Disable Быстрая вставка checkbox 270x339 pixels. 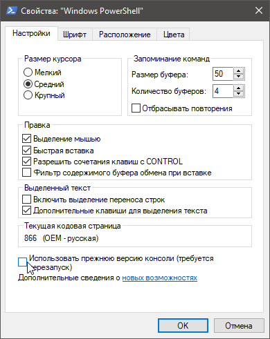pyautogui.click(x=26, y=151)
